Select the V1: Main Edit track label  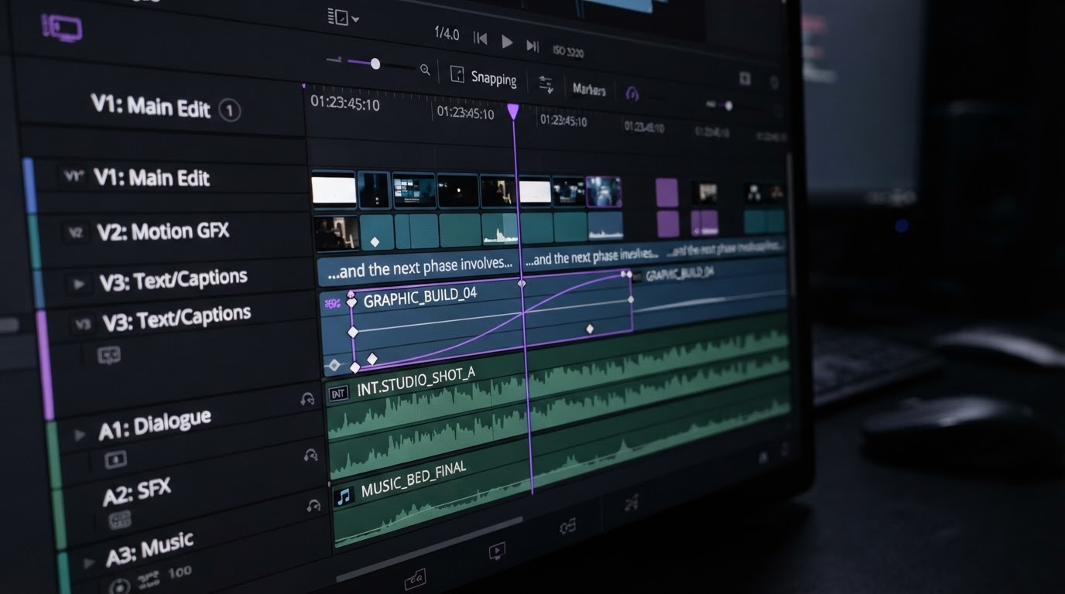(x=152, y=178)
